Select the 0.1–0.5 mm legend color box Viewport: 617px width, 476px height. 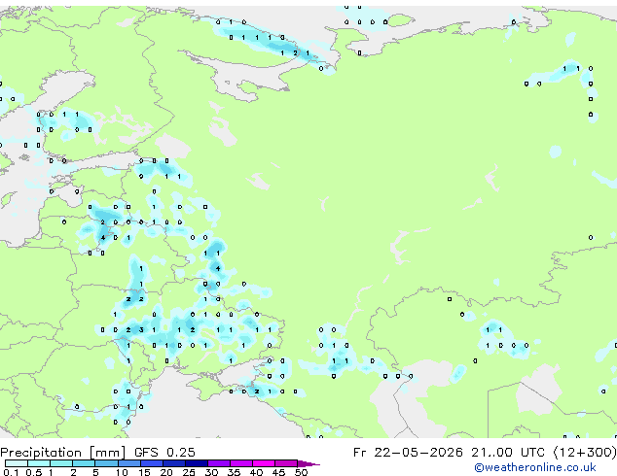coord(17,463)
